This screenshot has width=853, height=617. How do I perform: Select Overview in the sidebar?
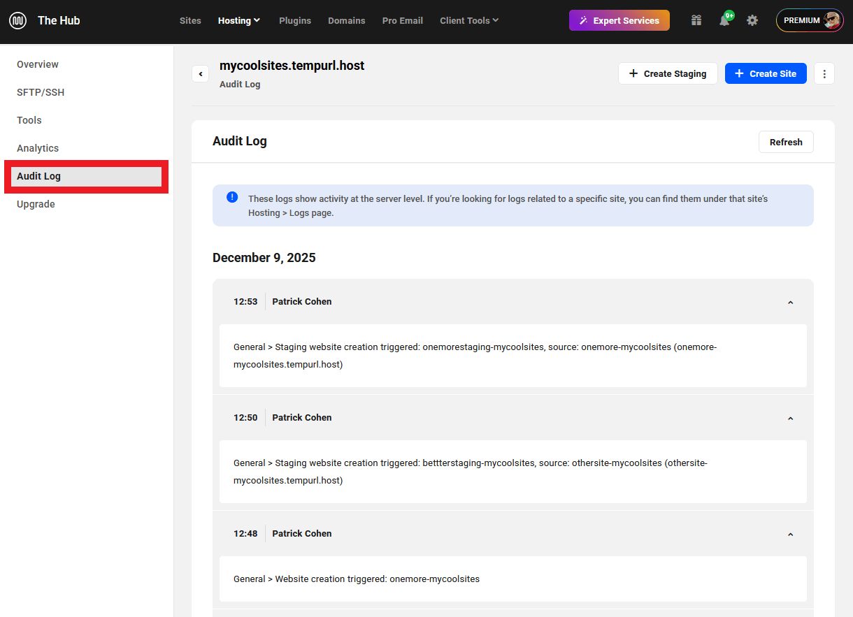pyautogui.click(x=38, y=64)
